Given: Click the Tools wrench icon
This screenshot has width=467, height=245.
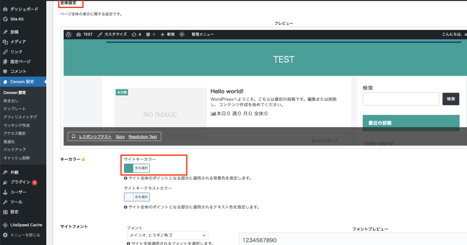Looking at the screenshot, I should tap(5, 202).
